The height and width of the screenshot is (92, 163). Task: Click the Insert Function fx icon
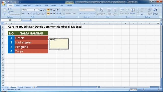30,20
